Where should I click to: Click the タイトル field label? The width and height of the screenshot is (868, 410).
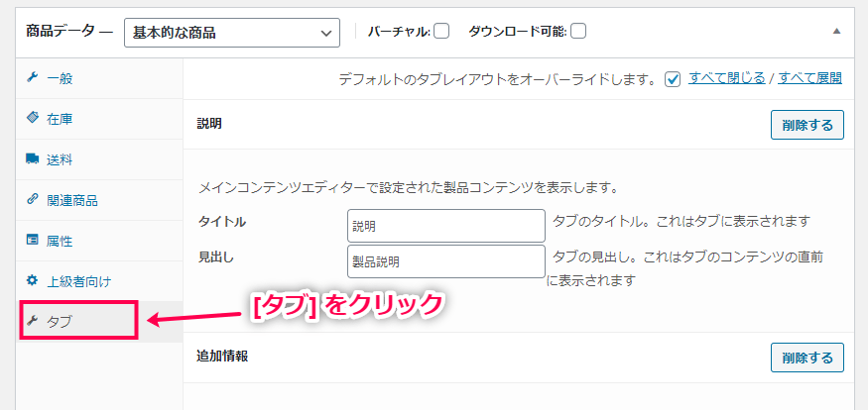222,222
